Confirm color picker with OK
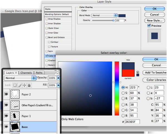This screenshot has height=134, width=167. pos(155,59)
